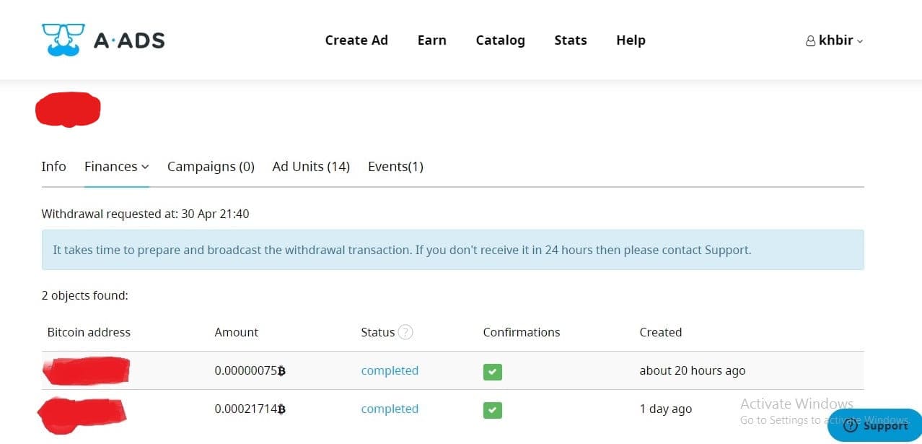Click the green confirmation check in the first row
The image size is (922, 444).
[493, 372]
